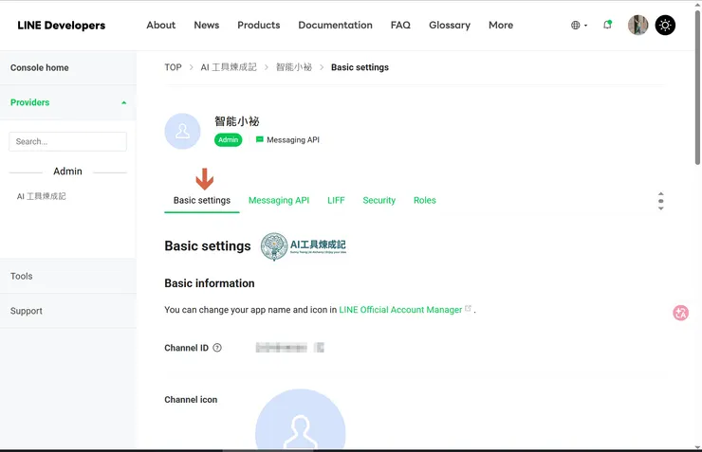Open the About menu
The image size is (702, 452).
click(x=160, y=25)
